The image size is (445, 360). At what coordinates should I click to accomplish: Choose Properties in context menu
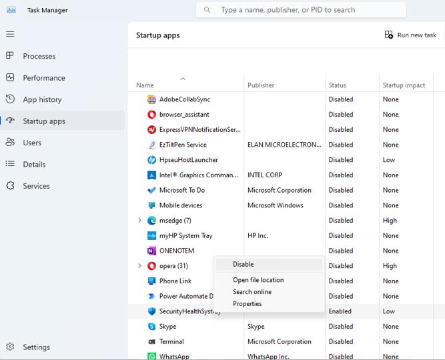(x=268, y=303)
